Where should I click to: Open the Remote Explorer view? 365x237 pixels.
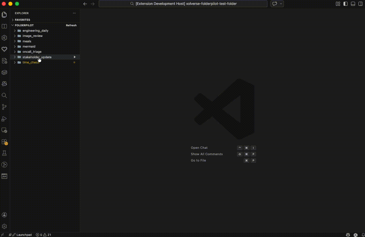4,130
